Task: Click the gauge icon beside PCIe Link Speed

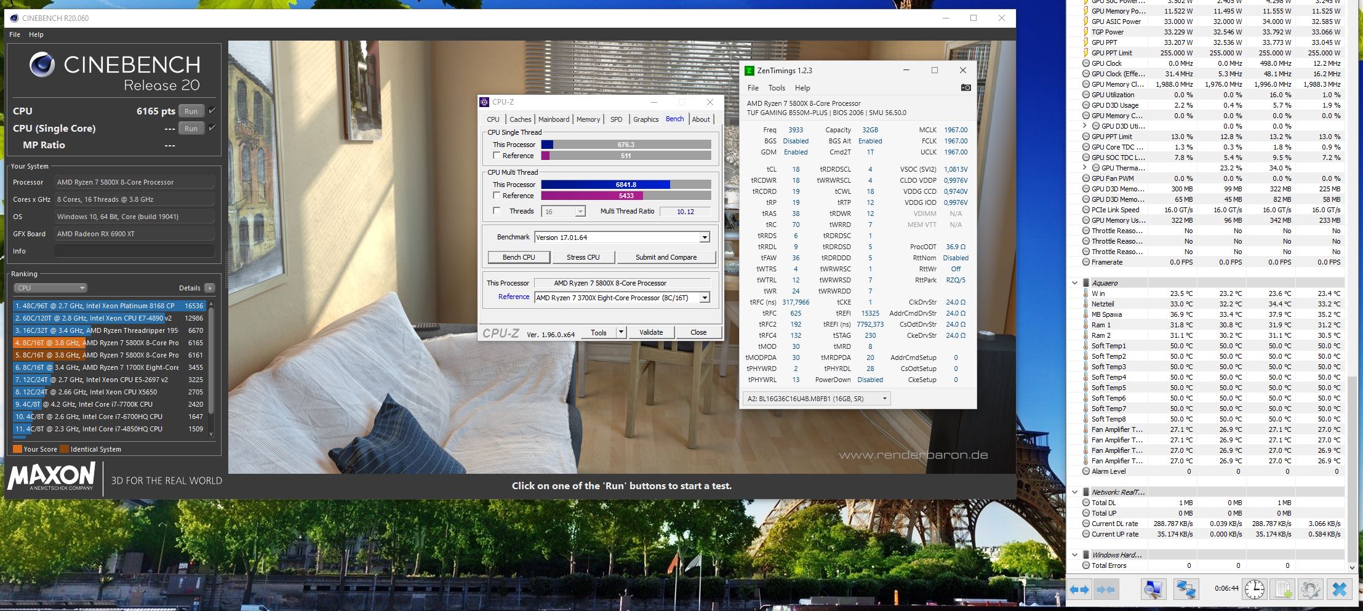Action: [1086, 210]
